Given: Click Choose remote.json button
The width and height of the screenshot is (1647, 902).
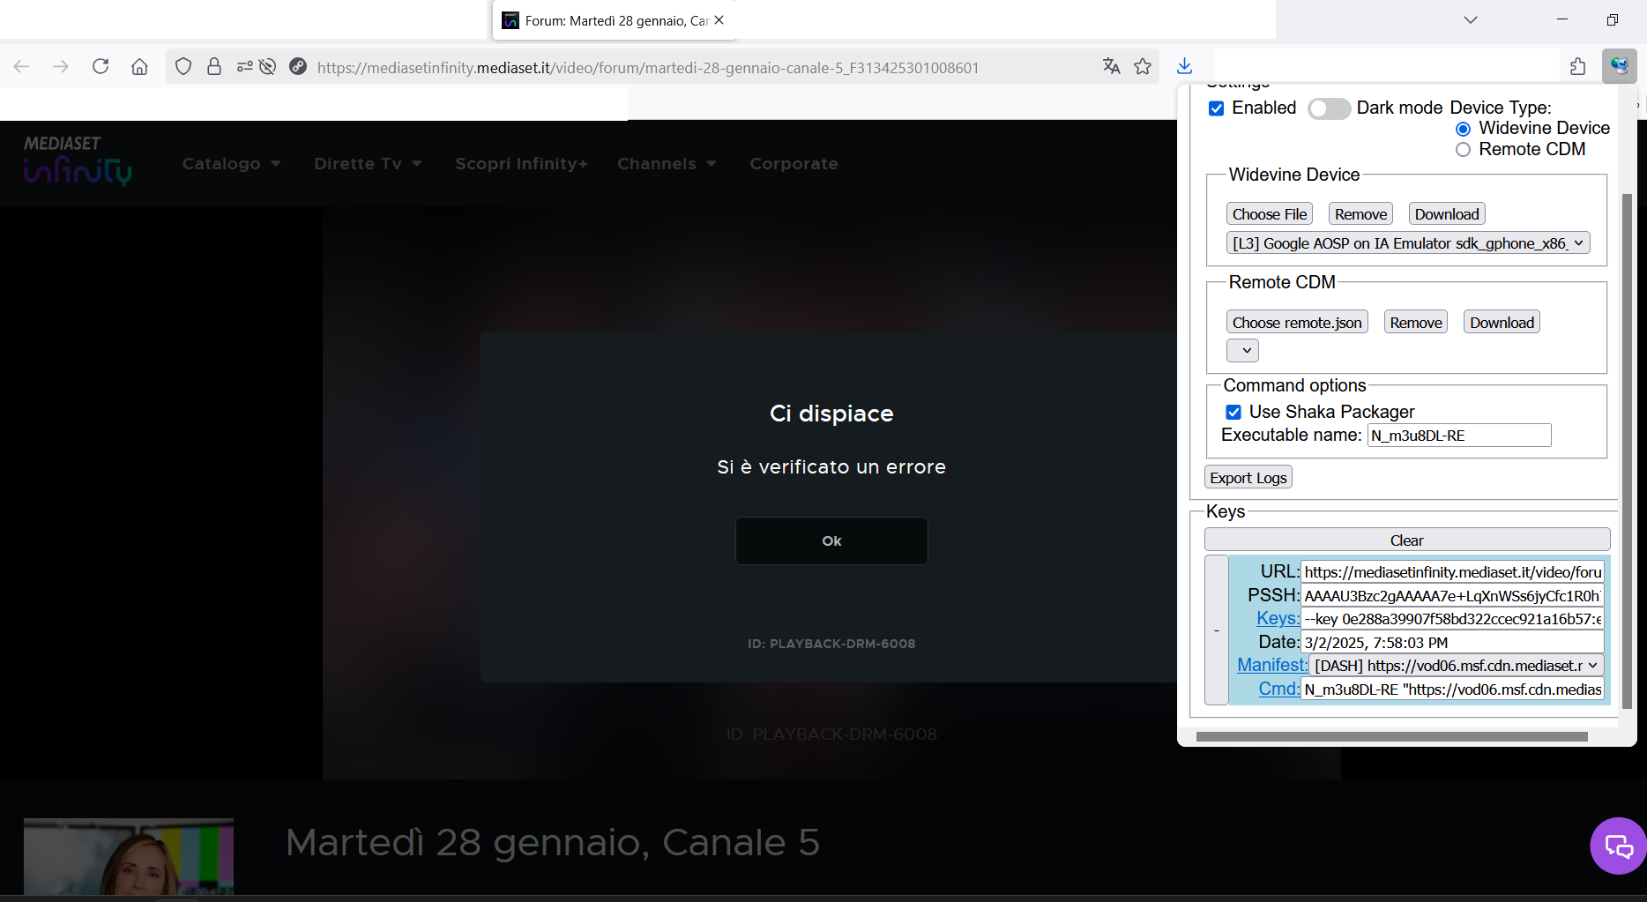Looking at the screenshot, I should coord(1297,323).
